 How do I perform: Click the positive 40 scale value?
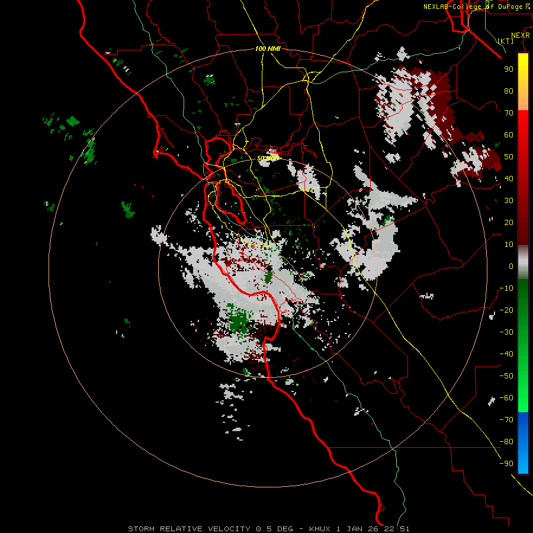click(509, 178)
